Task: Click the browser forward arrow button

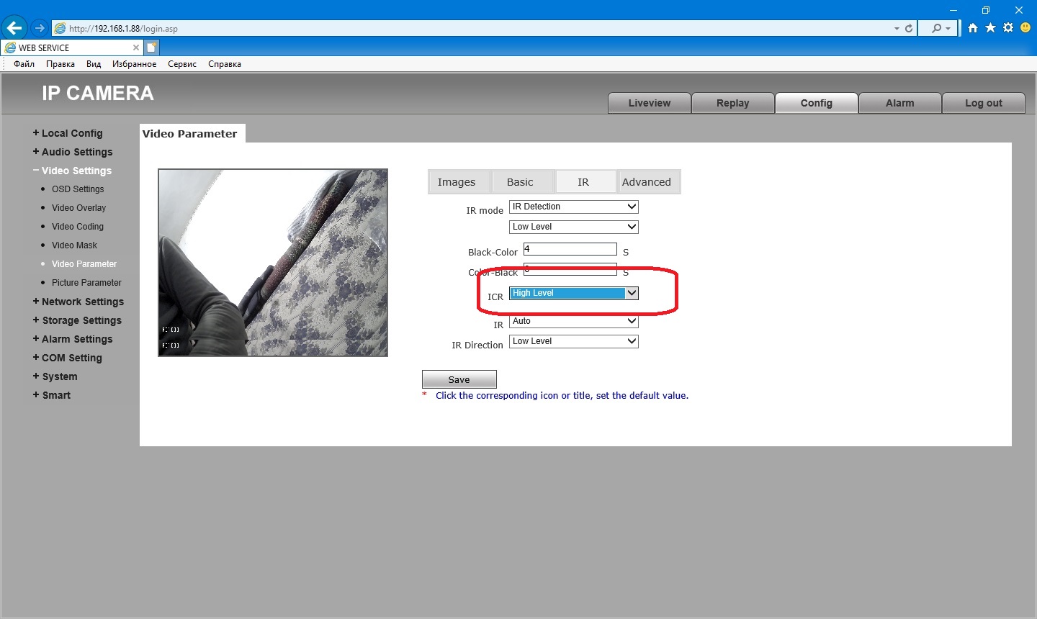Action: (x=40, y=28)
